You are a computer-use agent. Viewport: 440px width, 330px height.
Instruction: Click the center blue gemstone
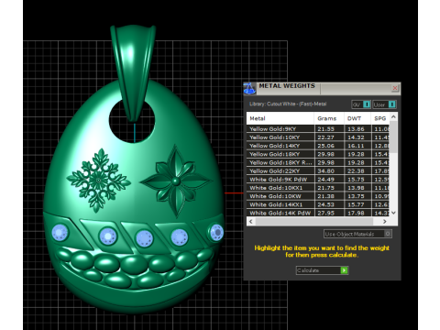[x=144, y=238]
